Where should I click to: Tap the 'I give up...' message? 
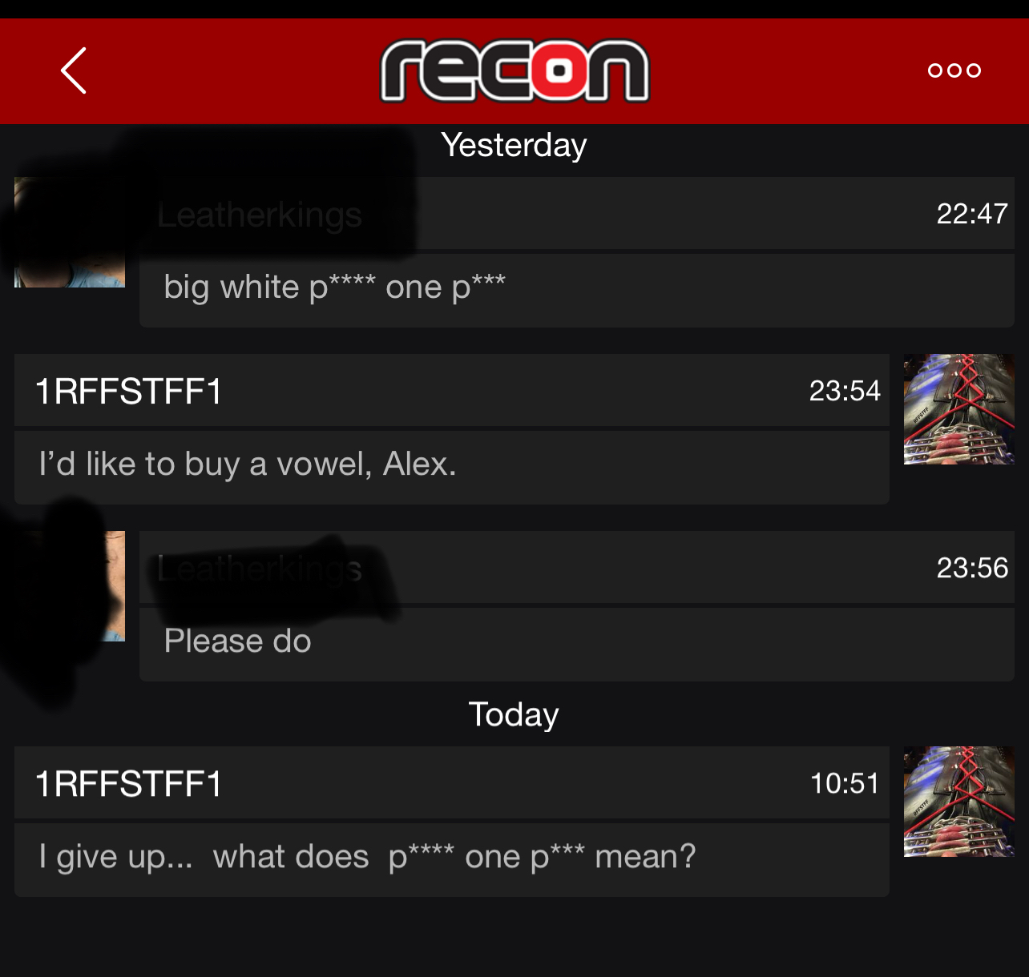click(452, 860)
